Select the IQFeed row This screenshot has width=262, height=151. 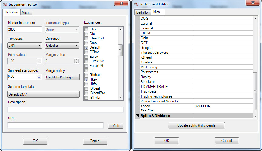pos(196,57)
